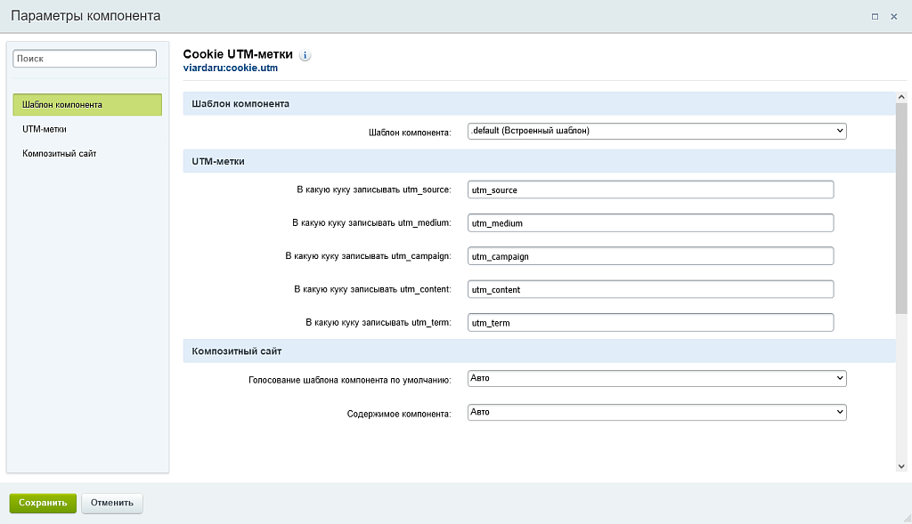Open the Голосование шаблона компонента dropdown
This screenshot has width=912, height=524.
click(x=655, y=378)
